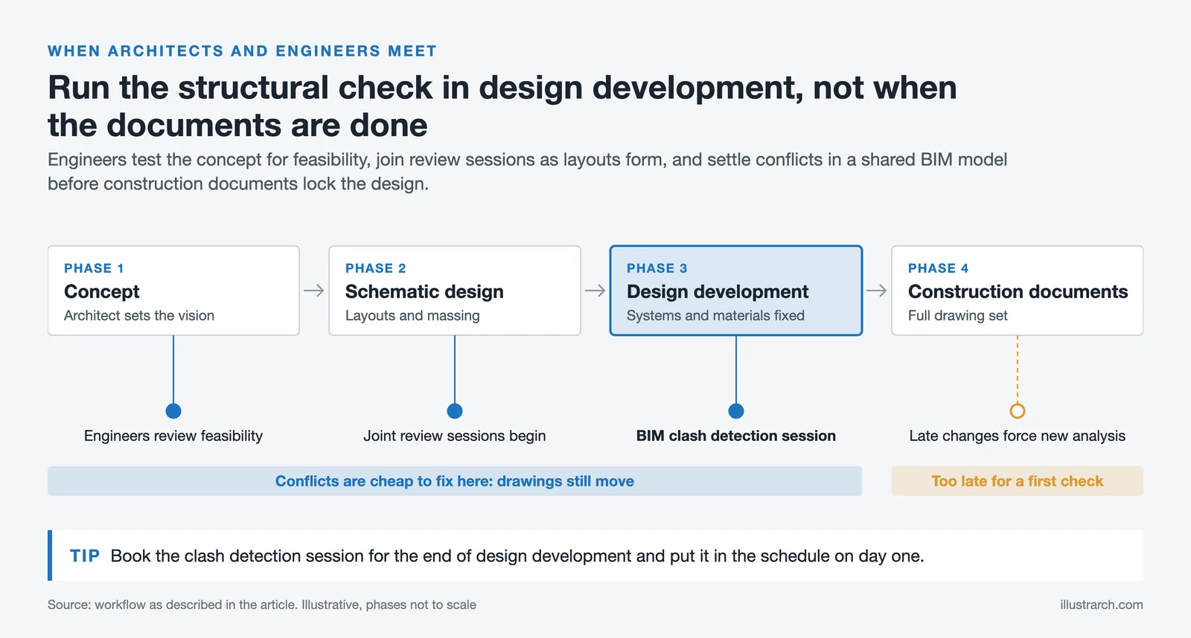The height and width of the screenshot is (638, 1191).
Task: Click the headline 'Run the structural check'
Action: click(x=502, y=106)
